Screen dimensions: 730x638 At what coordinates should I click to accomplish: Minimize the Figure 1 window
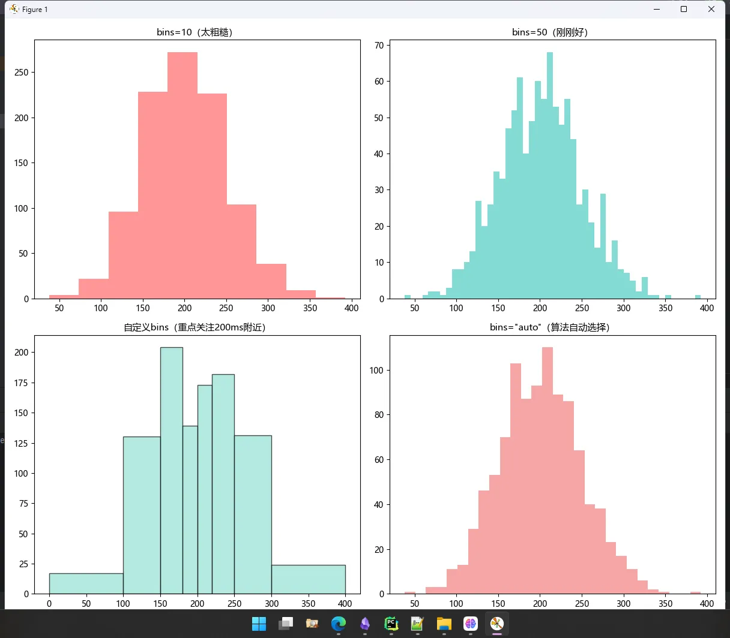[656, 9]
